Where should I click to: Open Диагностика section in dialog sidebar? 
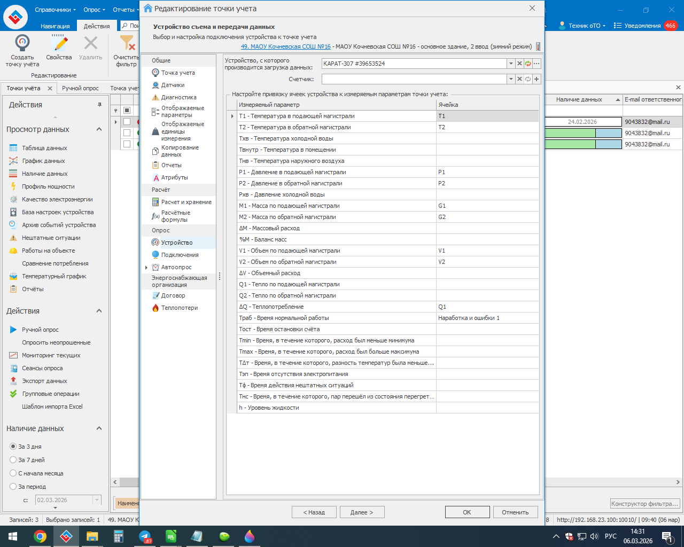(178, 97)
